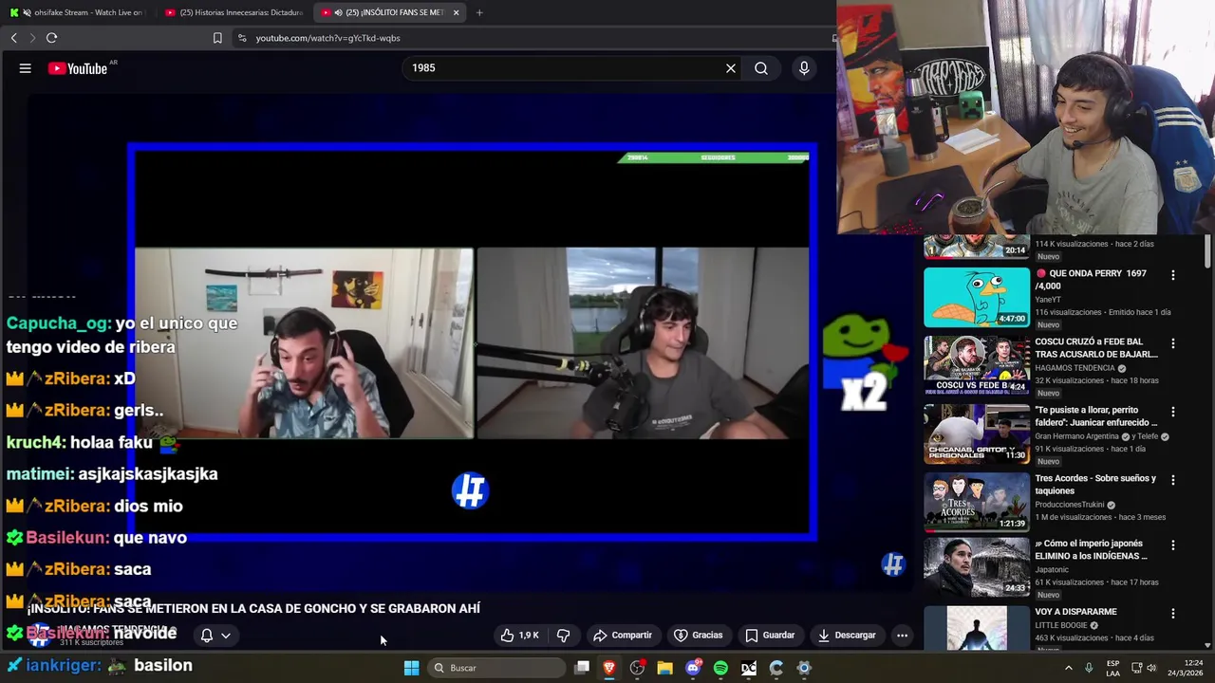Image resolution: width=1215 pixels, height=683 pixels.
Task: Open site info icon beside the URL
Action: (x=242, y=38)
